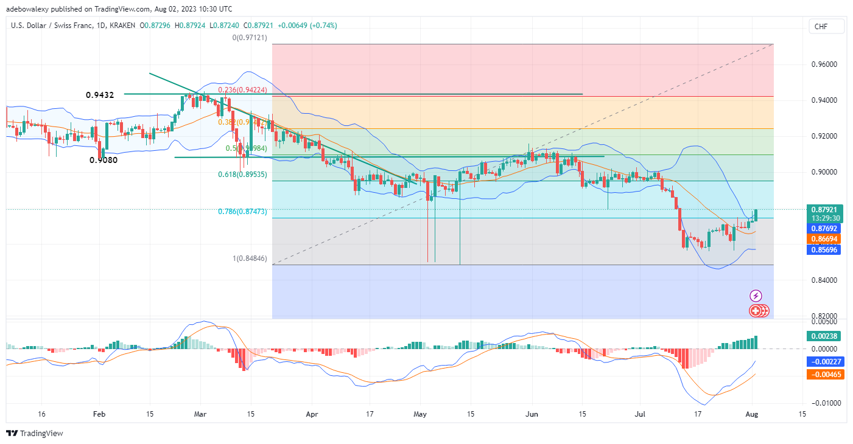Open the CHF currency selector
Viewport: 853px width, 444px height.
click(826, 26)
